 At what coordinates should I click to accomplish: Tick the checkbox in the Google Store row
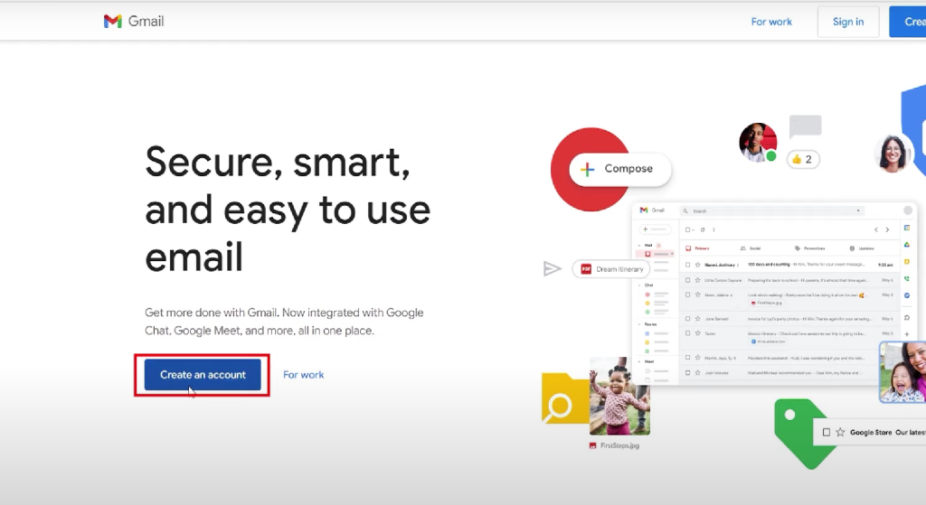tap(827, 433)
